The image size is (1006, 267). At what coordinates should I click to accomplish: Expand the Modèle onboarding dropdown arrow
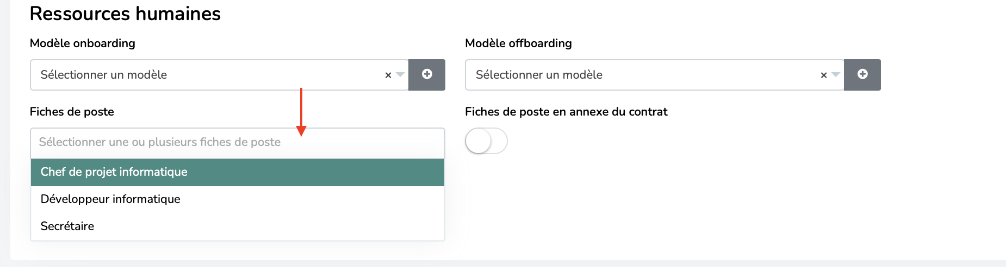(x=400, y=75)
